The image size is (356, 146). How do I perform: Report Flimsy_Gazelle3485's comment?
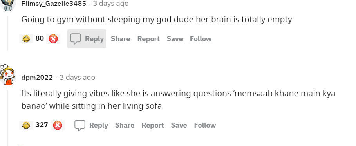point(148,39)
